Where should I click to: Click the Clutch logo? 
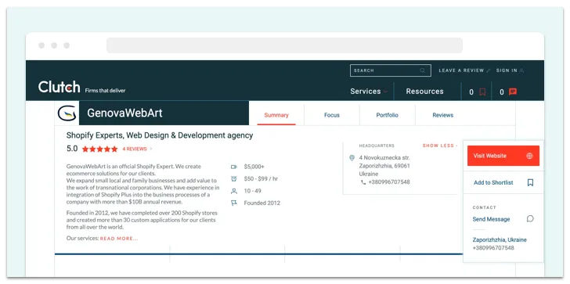(x=59, y=87)
